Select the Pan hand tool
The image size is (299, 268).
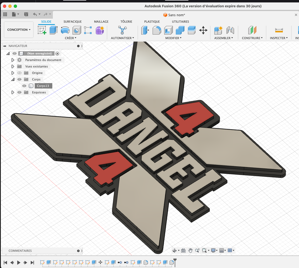point(190,250)
